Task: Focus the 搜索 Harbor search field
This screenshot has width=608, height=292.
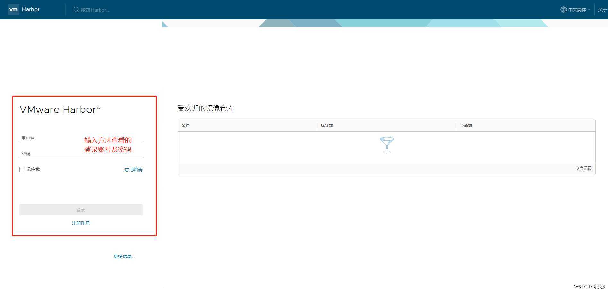Action: (95, 10)
